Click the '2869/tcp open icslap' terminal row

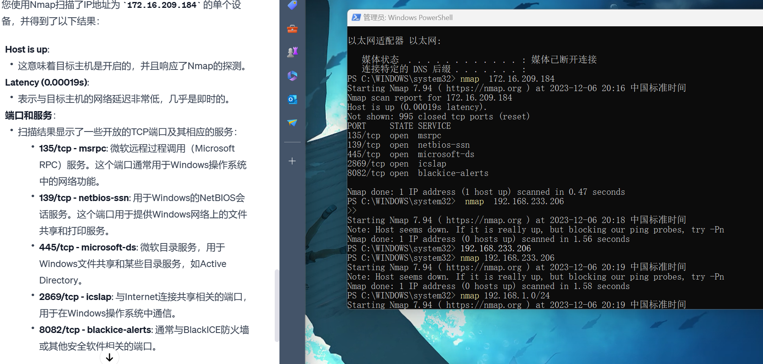pos(397,164)
